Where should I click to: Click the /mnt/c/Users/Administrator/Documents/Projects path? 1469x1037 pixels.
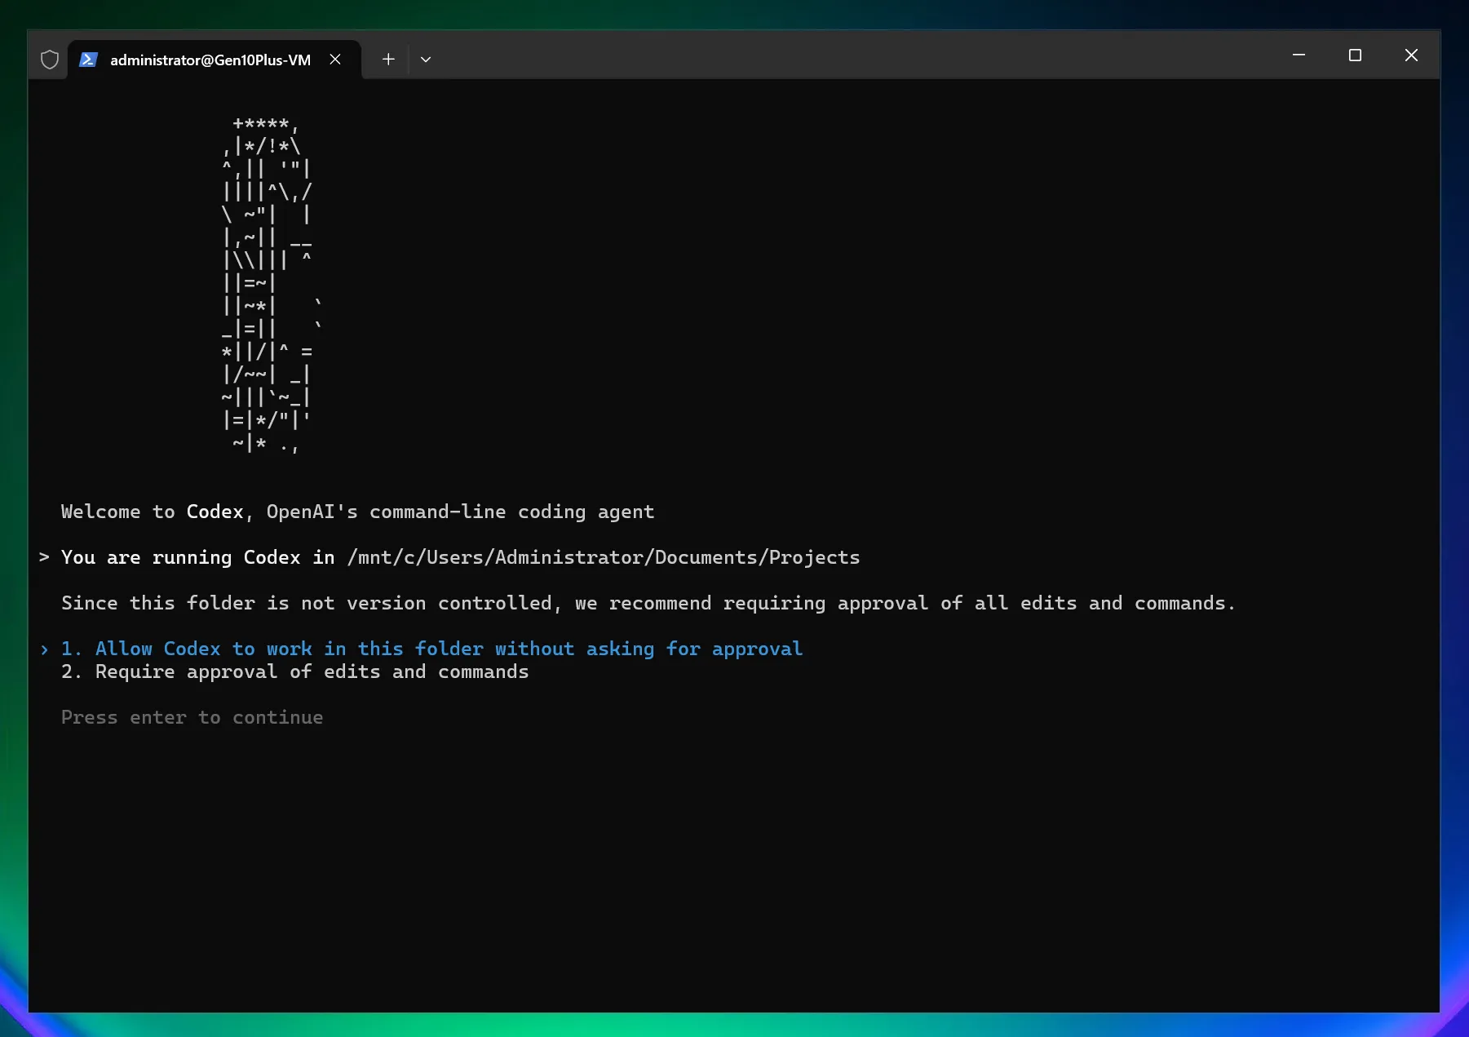(x=603, y=557)
